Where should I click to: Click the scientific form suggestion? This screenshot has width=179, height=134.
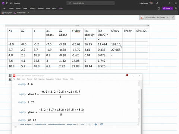coord(41,124)
